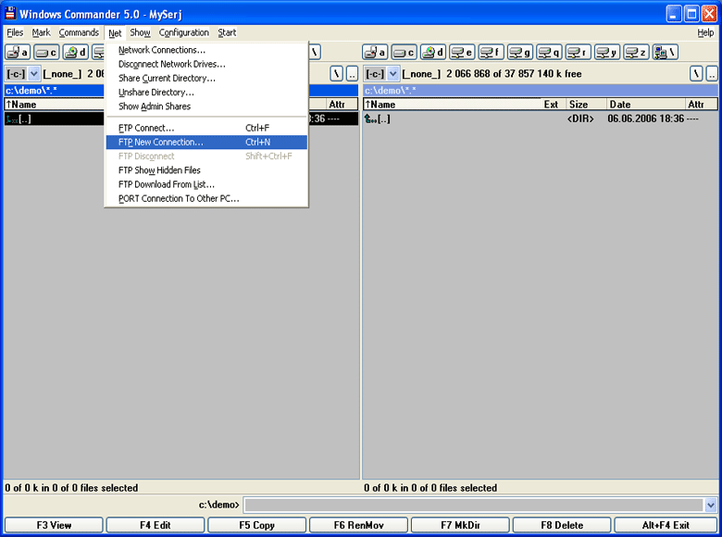Viewport: 722px width, 537px height.
Task: Sort right panel by Attr column
Action: pos(702,105)
